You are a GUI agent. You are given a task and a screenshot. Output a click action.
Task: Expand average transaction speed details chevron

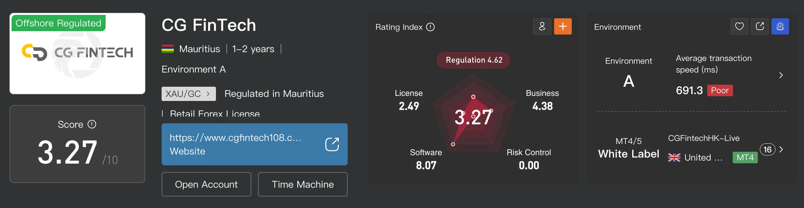pyautogui.click(x=781, y=75)
